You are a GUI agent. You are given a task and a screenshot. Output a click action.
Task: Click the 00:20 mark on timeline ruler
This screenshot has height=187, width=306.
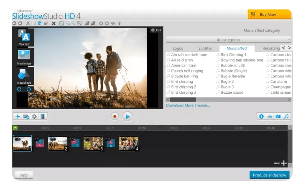pyautogui.click(x=142, y=128)
